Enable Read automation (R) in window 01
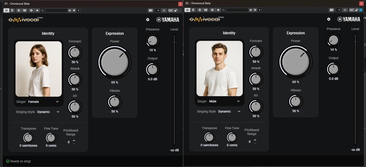The image size is (366, 167). pyautogui.click(x=19, y=10)
